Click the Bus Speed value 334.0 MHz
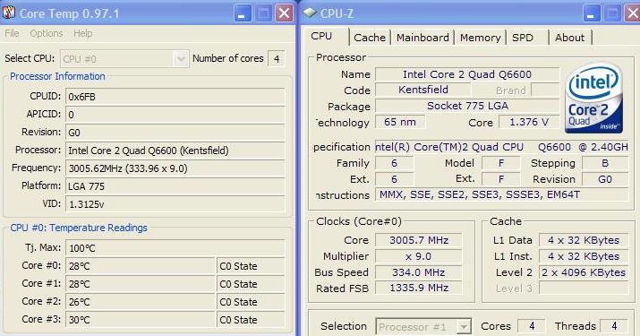The width and height of the screenshot is (640, 336). [x=419, y=272]
